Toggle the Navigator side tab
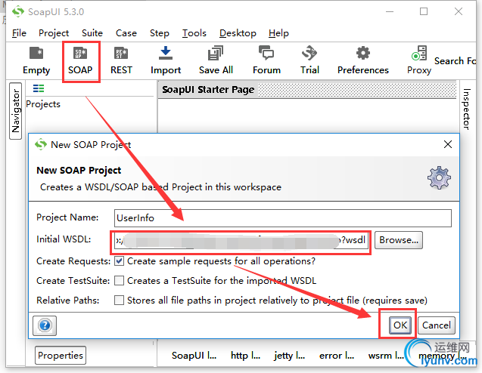This screenshot has width=482, height=373. click(16, 111)
